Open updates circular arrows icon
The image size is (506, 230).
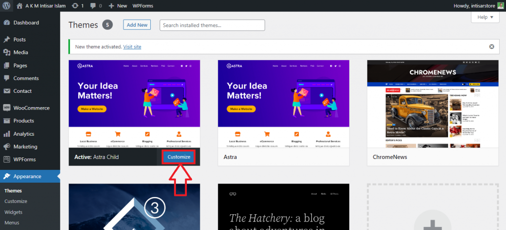tap(75, 6)
